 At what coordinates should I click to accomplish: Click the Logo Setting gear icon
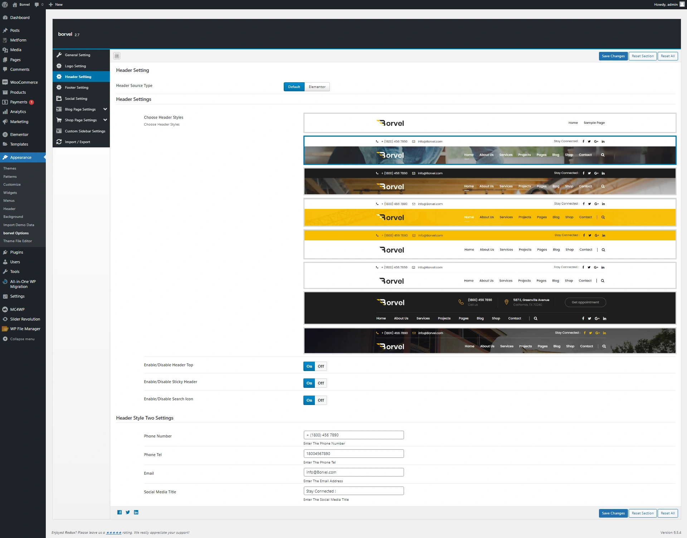[59, 66]
